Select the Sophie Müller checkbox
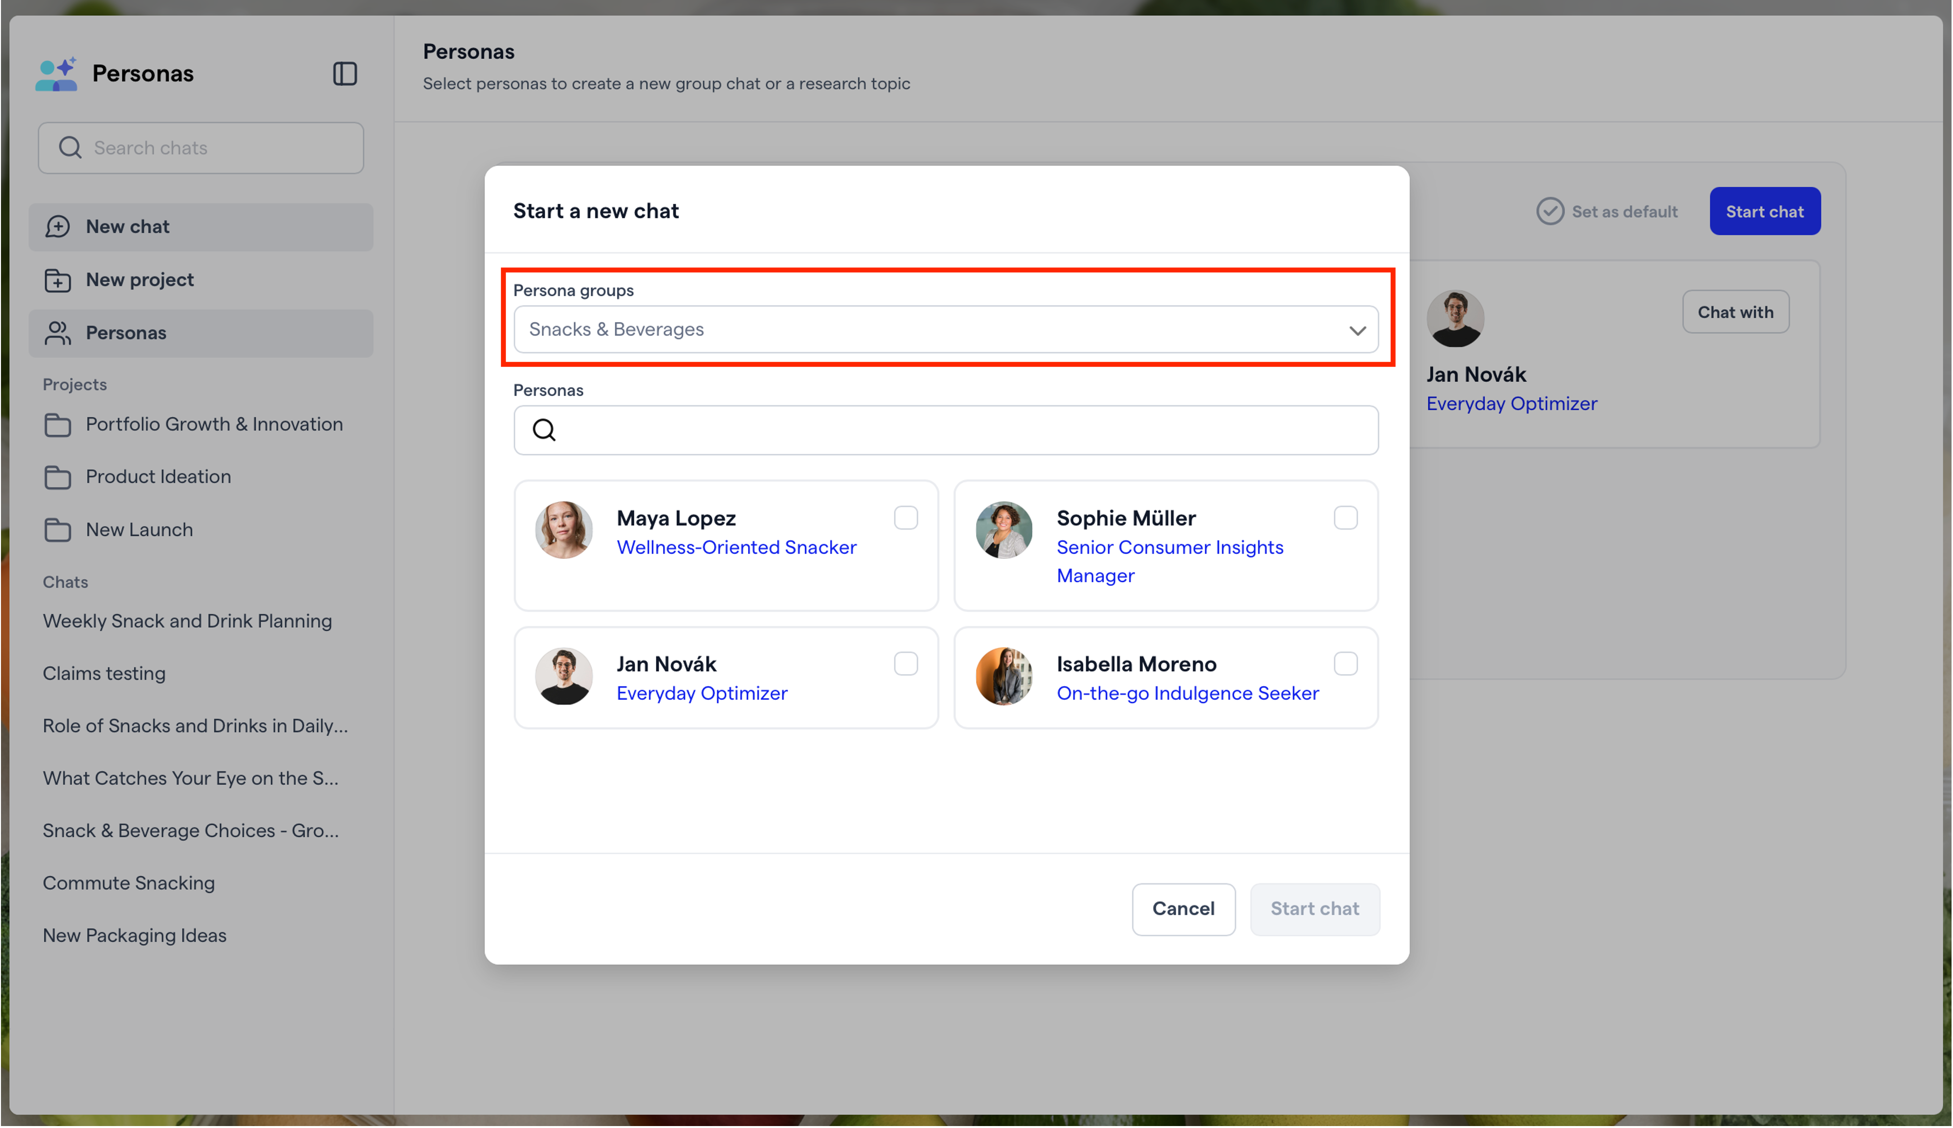Image resolution: width=1953 pixels, height=1128 pixels. 1345,518
